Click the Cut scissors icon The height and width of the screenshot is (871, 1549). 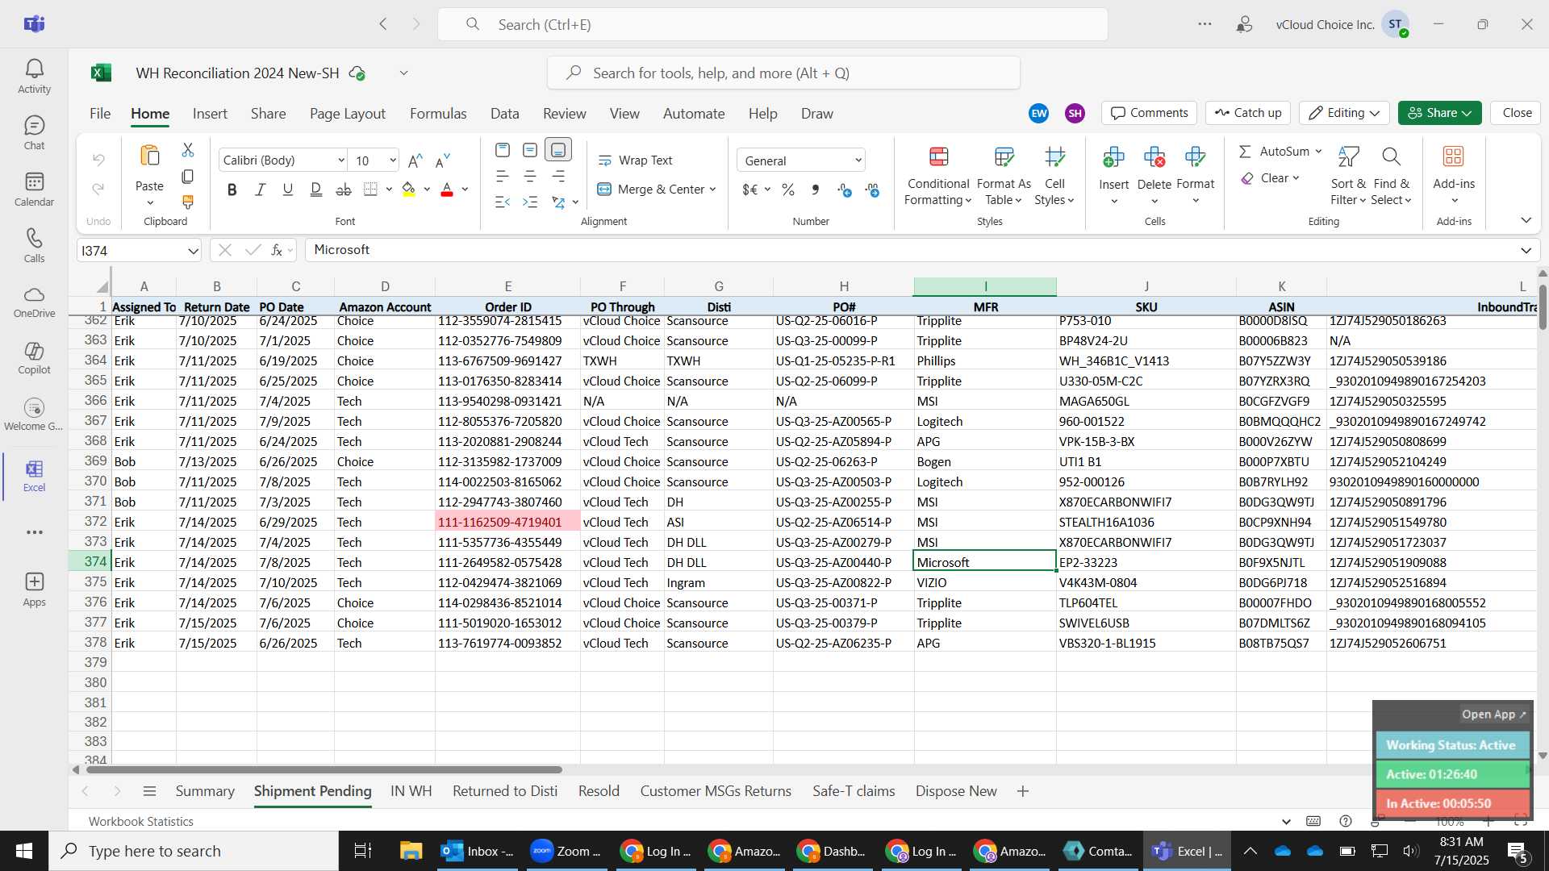[x=188, y=150]
